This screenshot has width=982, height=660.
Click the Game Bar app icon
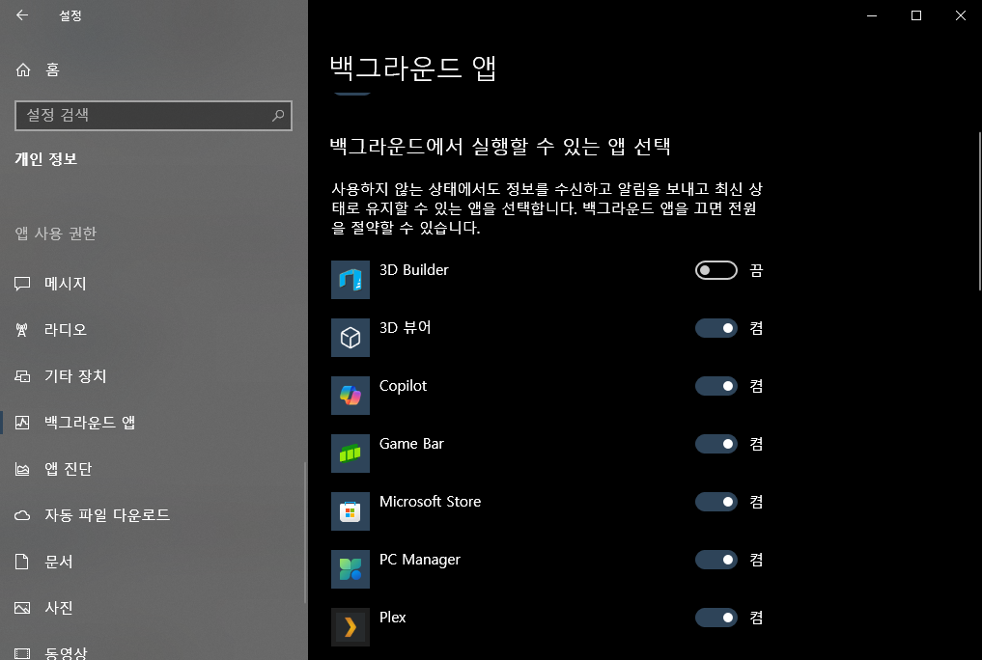(x=350, y=454)
